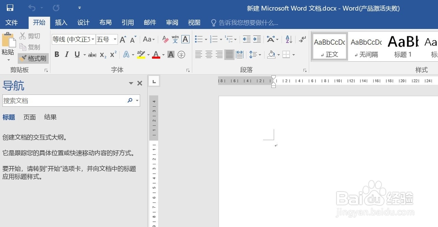Open the 剪贴板 dialog launcher

point(46,71)
